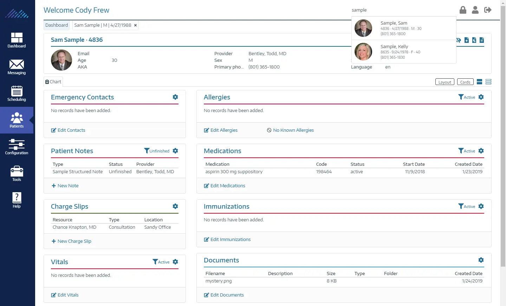Screen dimensions: 506x306
Task: Select Tools in the left sidebar
Action: tap(17, 173)
